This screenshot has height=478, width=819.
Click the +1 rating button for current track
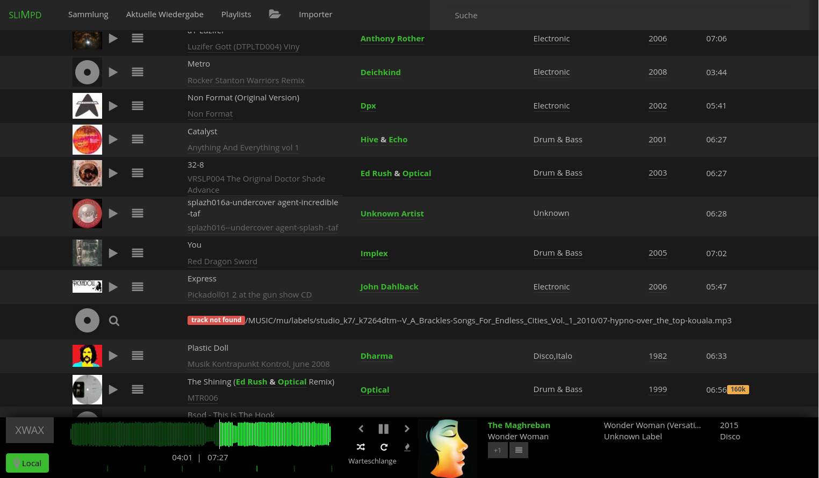(498, 450)
